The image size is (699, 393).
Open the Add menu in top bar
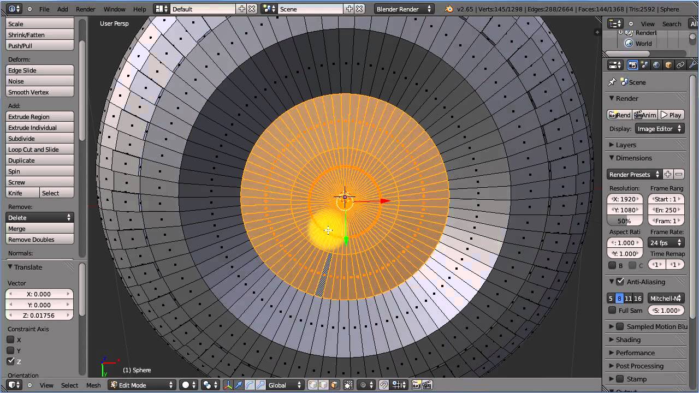[63, 9]
